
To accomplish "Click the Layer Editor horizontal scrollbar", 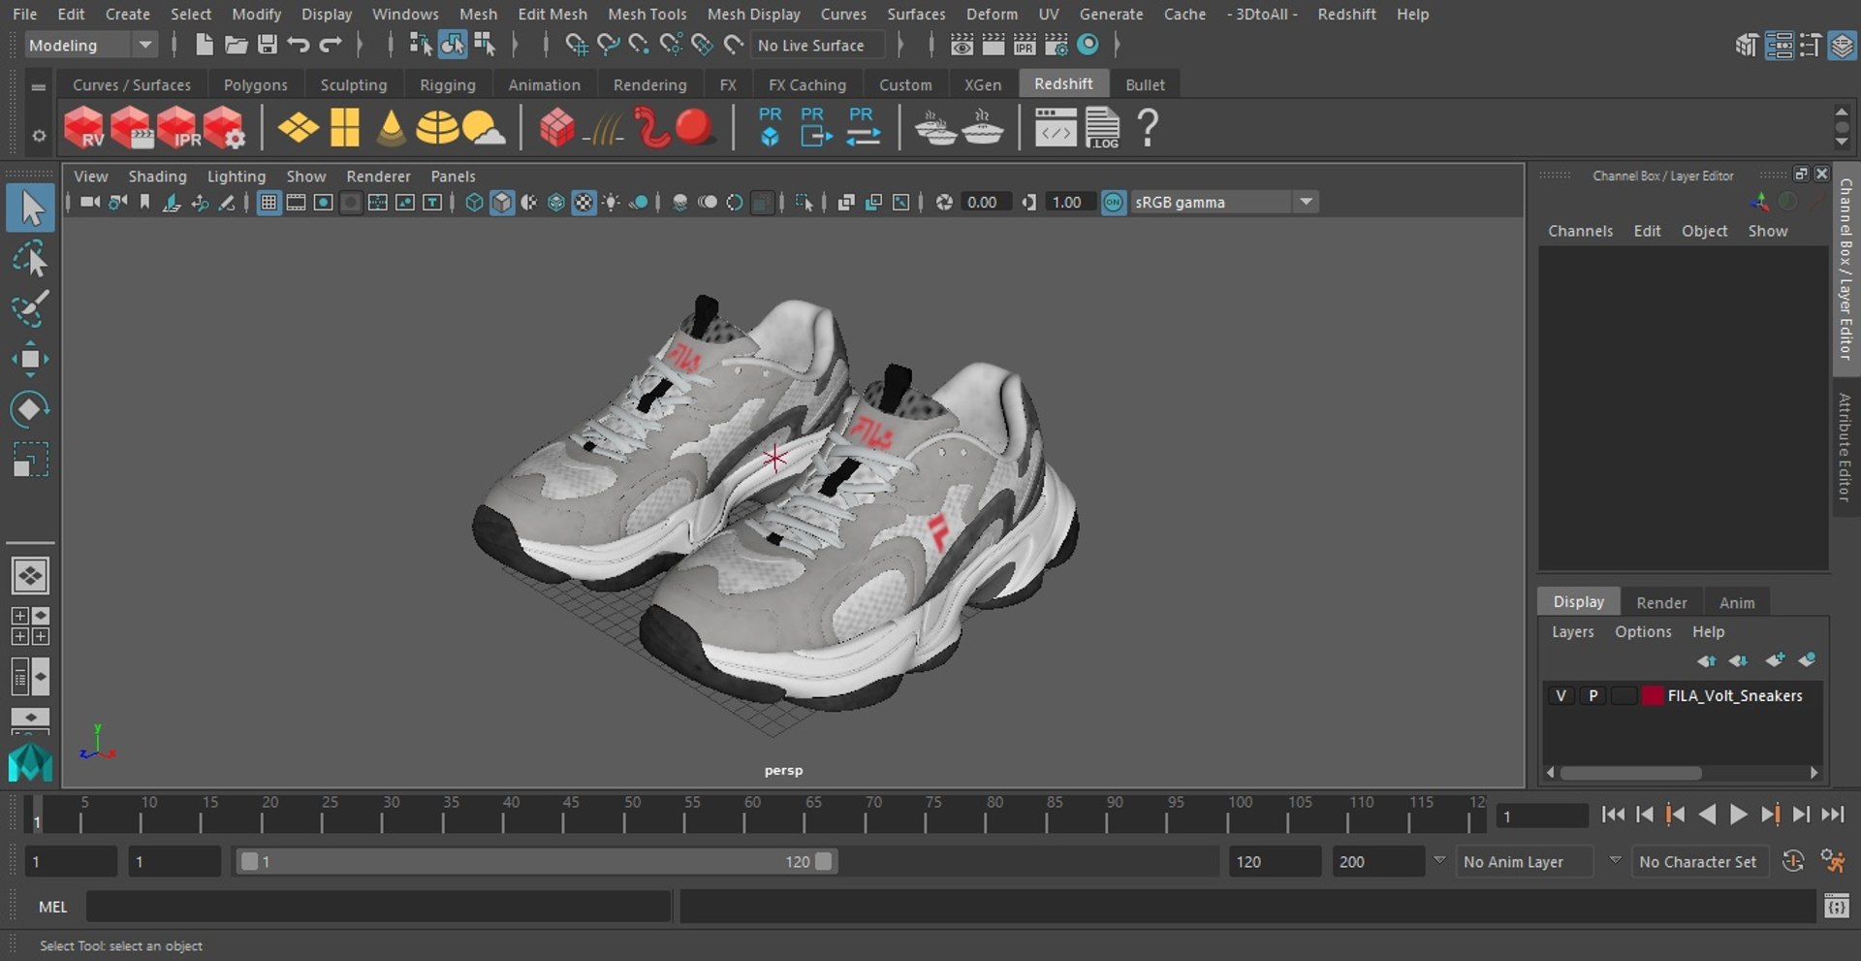I will [x=1631, y=773].
